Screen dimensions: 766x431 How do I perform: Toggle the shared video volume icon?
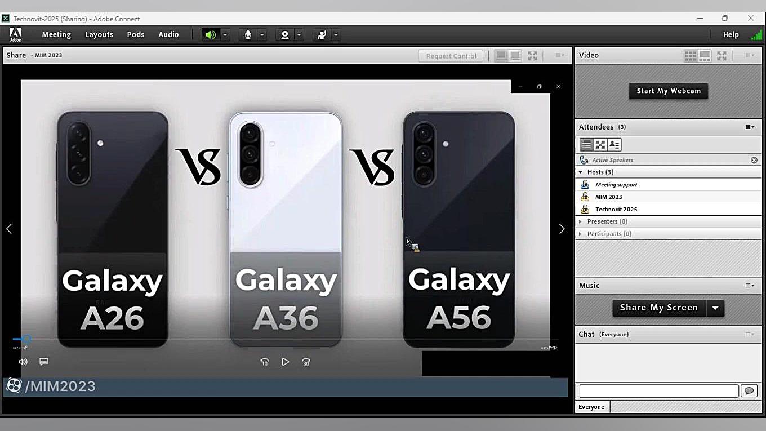pos(23,362)
